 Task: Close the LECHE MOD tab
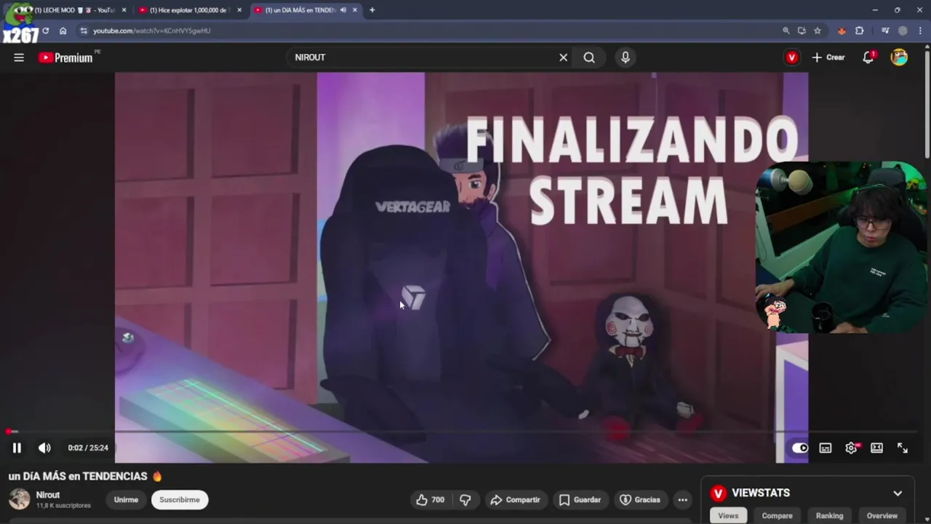[124, 10]
